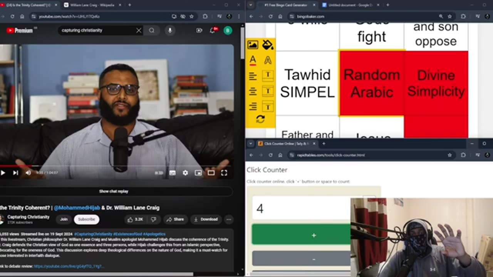
Task: Open a new tab in YouTube window
Action: 129,5
